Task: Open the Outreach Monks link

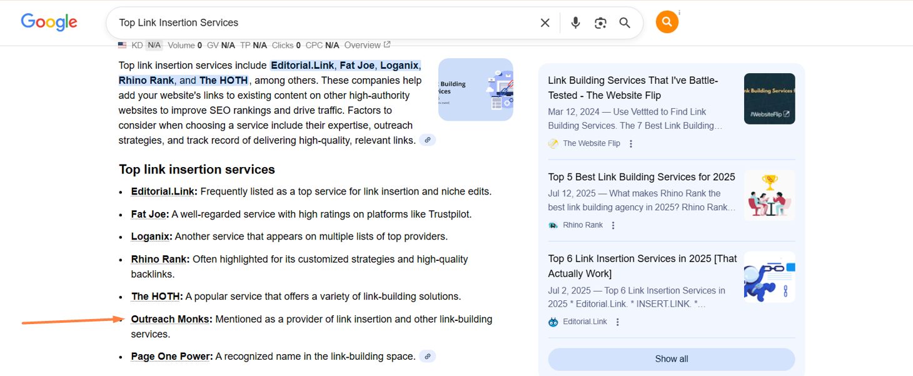Action: click(171, 319)
